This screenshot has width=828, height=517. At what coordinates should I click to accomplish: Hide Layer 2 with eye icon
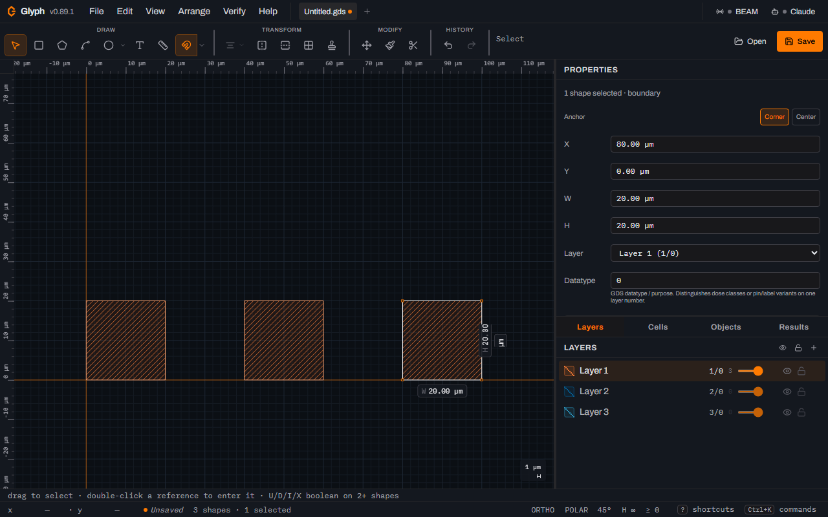tap(787, 392)
